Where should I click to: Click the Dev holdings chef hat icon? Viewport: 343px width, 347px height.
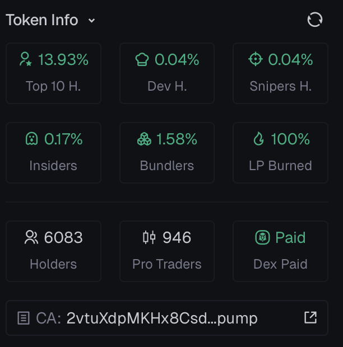coord(142,59)
